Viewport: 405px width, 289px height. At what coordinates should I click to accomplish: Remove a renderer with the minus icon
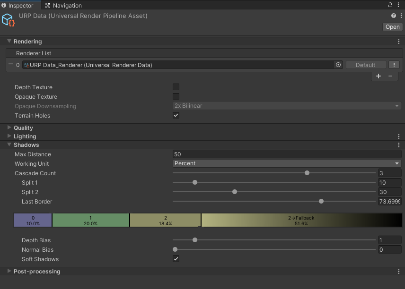[390, 76]
